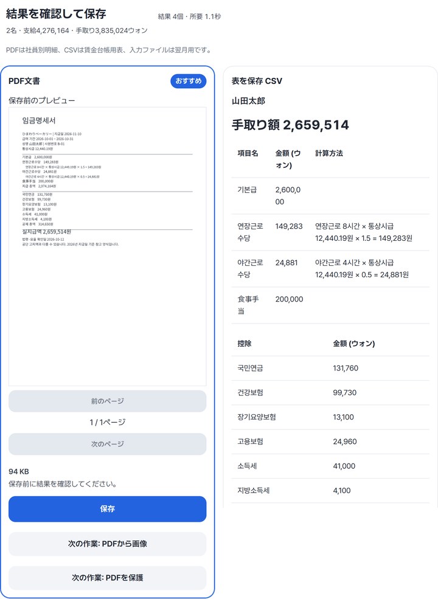Viewport: 438px width, 599px height.
Task: Select the 야간근로수당 row label
Action: (251, 269)
